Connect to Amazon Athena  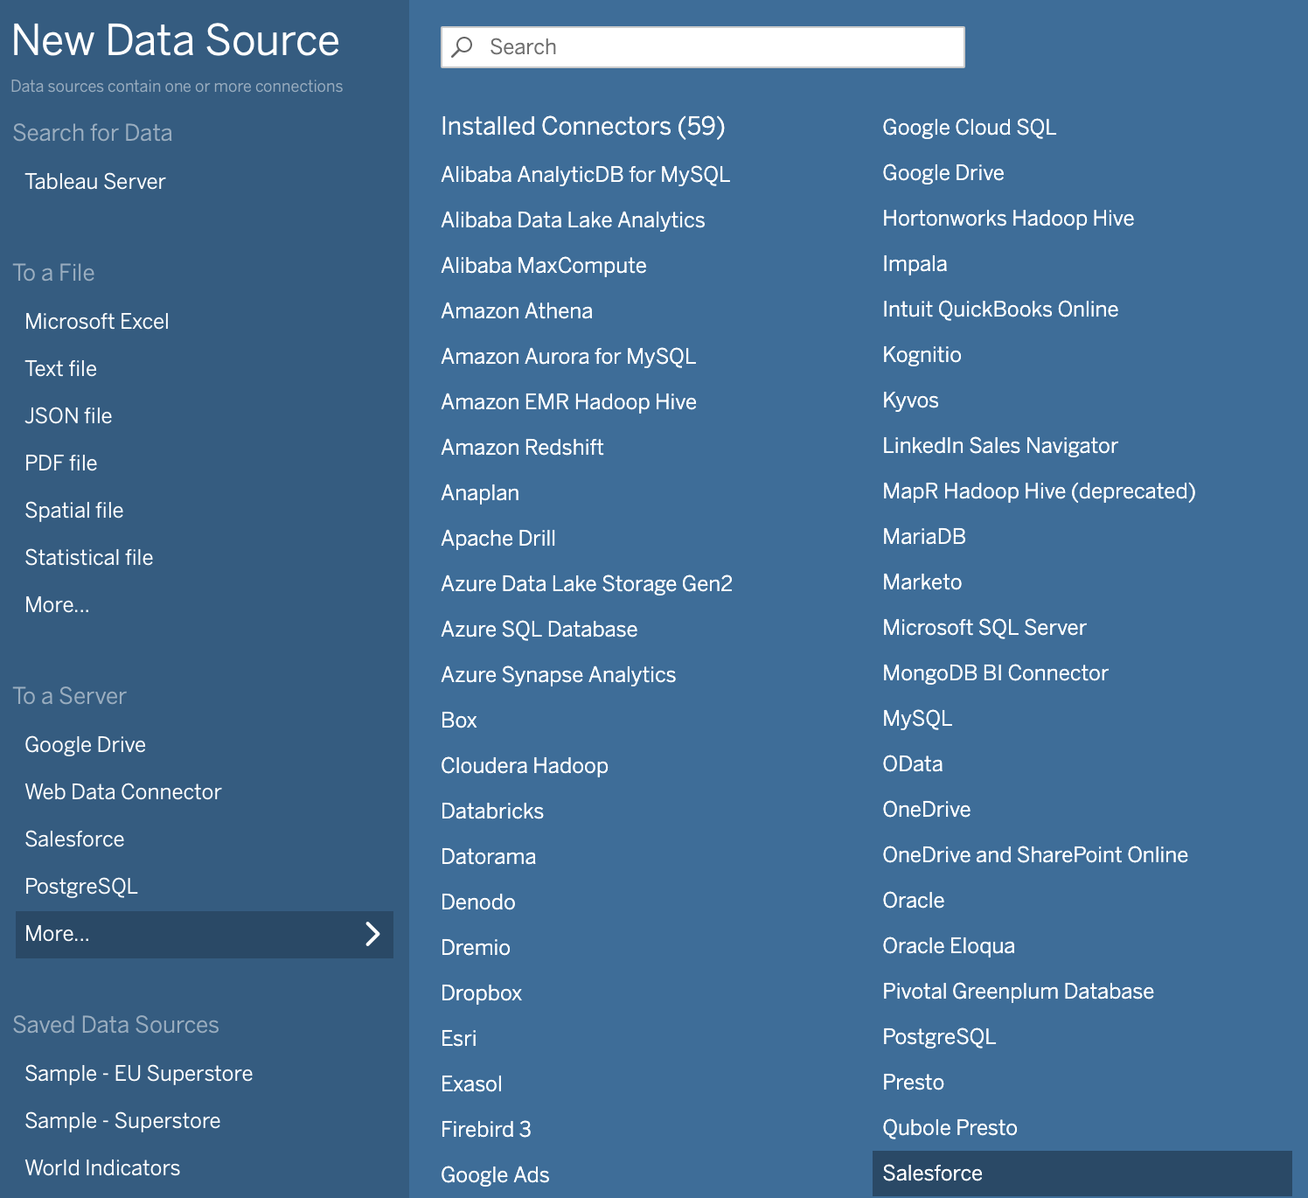516,311
